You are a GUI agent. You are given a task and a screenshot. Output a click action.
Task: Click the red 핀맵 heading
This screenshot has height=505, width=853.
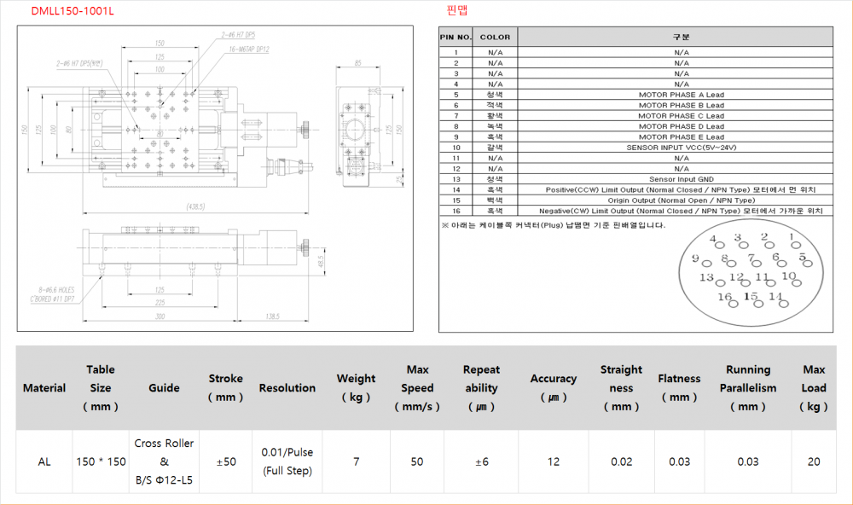pos(457,10)
